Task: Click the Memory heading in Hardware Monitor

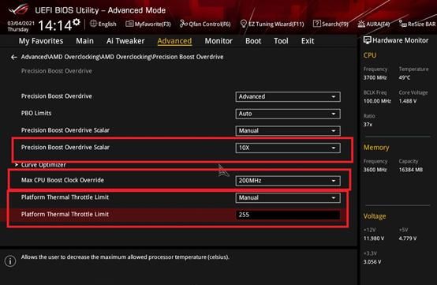Action: tap(376, 148)
